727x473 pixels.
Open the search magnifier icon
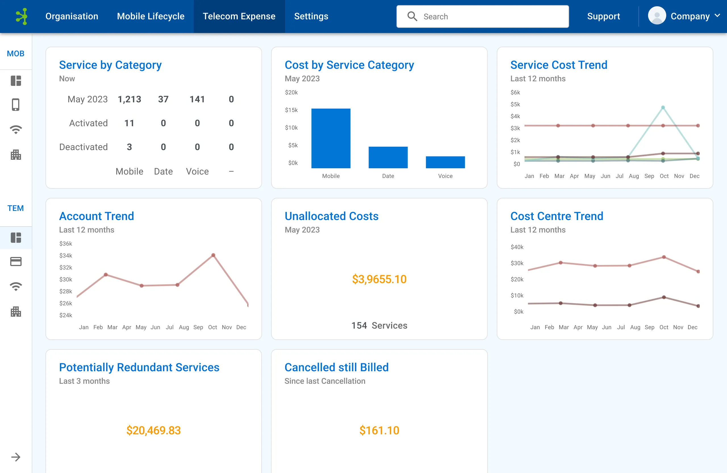coord(412,16)
